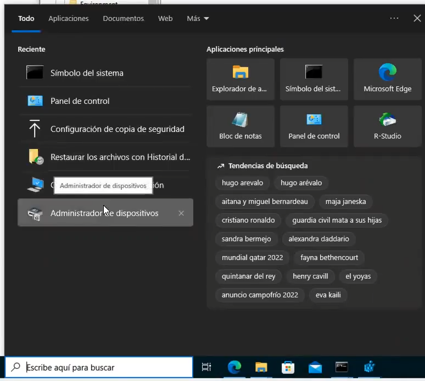Open Task View in taskbar
425x381 pixels.
(206, 367)
